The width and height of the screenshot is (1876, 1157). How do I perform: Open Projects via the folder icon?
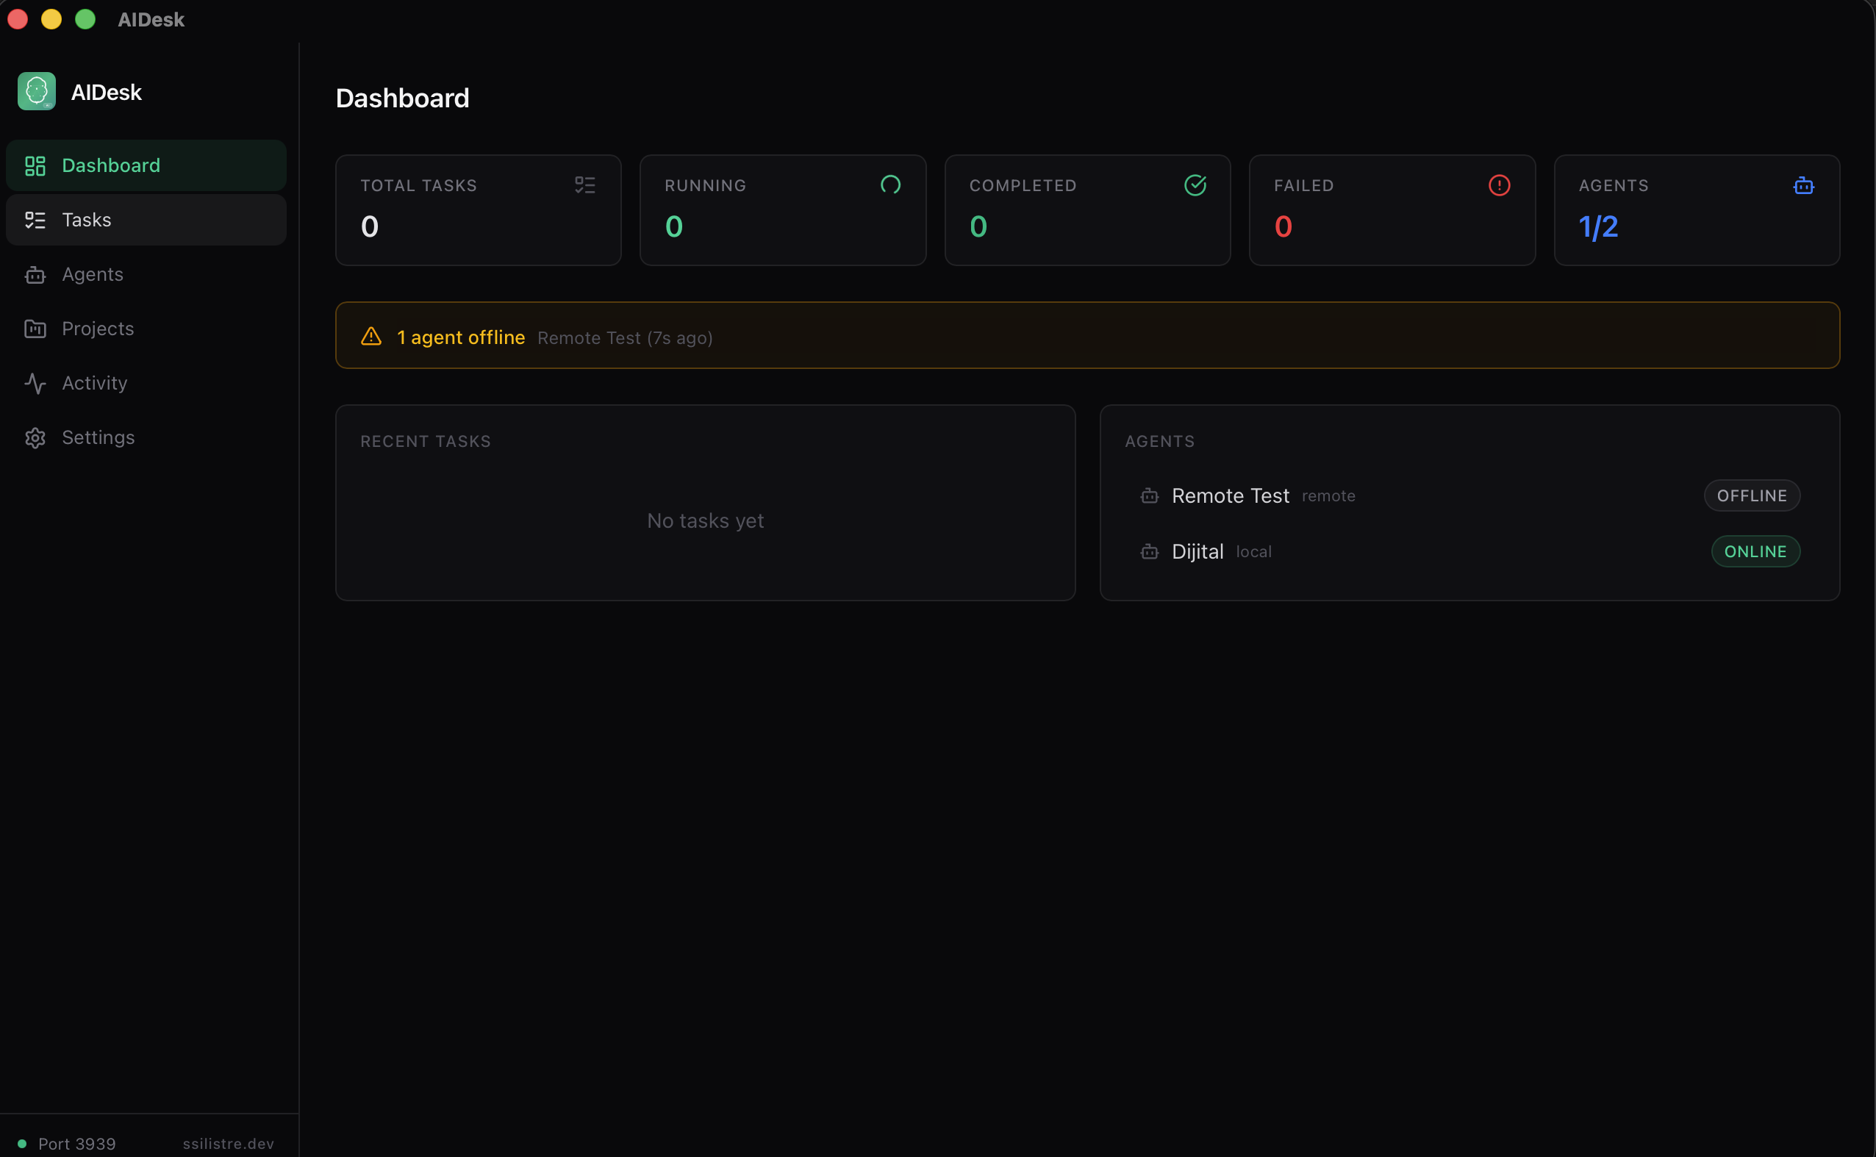[x=35, y=329]
